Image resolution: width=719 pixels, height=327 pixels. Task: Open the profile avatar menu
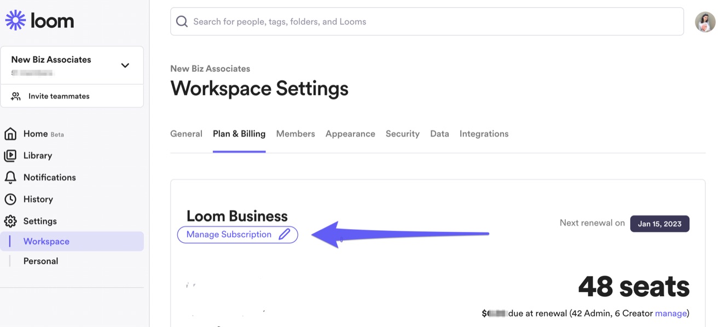coord(705,22)
